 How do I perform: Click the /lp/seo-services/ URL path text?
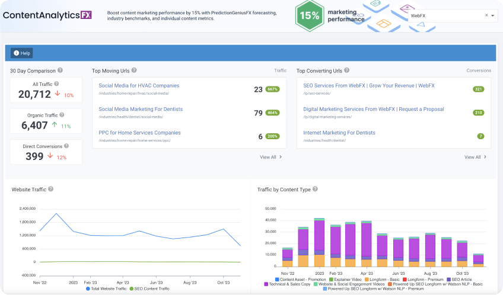(317, 94)
